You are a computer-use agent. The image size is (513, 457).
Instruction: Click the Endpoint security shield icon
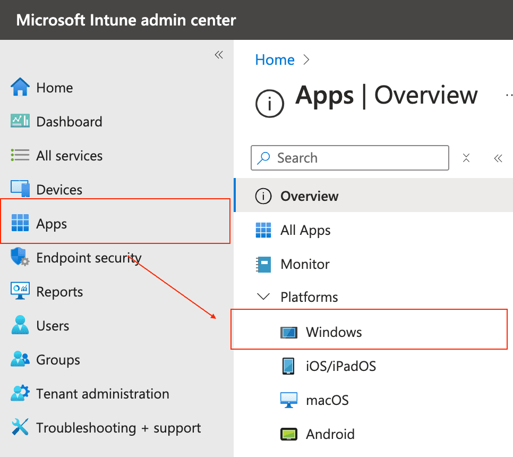click(19, 257)
